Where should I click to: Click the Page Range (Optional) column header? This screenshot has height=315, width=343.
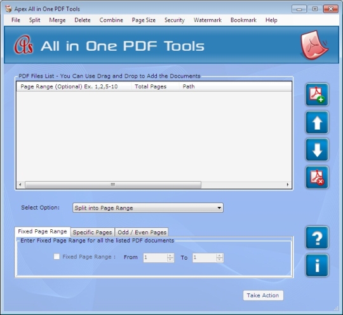pyautogui.click(x=74, y=86)
